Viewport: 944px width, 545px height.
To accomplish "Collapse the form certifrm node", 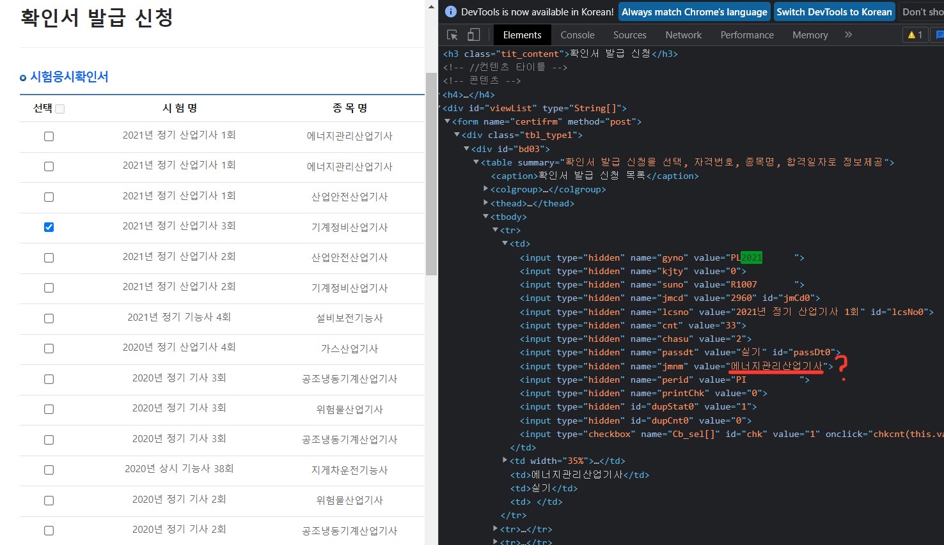I will (447, 121).
